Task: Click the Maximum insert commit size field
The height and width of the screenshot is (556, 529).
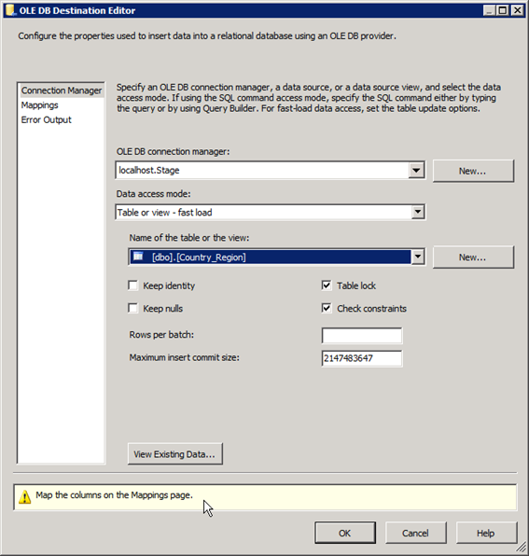Action: click(x=362, y=358)
